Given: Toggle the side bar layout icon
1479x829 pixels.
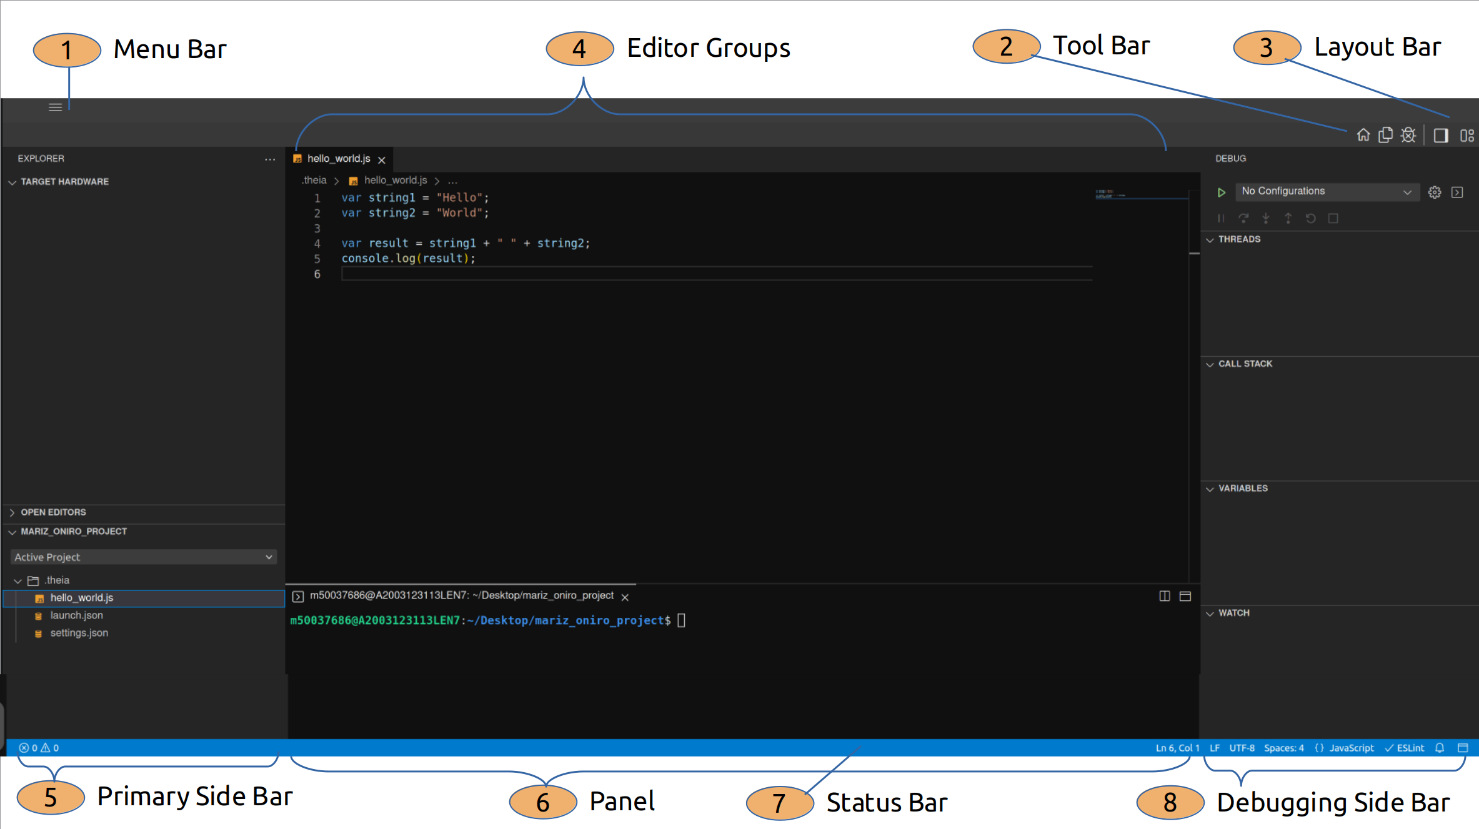Looking at the screenshot, I should (1441, 136).
